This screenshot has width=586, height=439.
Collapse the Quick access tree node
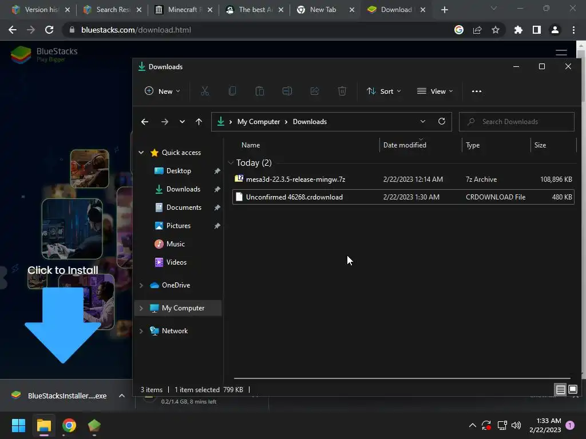click(141, 152)
